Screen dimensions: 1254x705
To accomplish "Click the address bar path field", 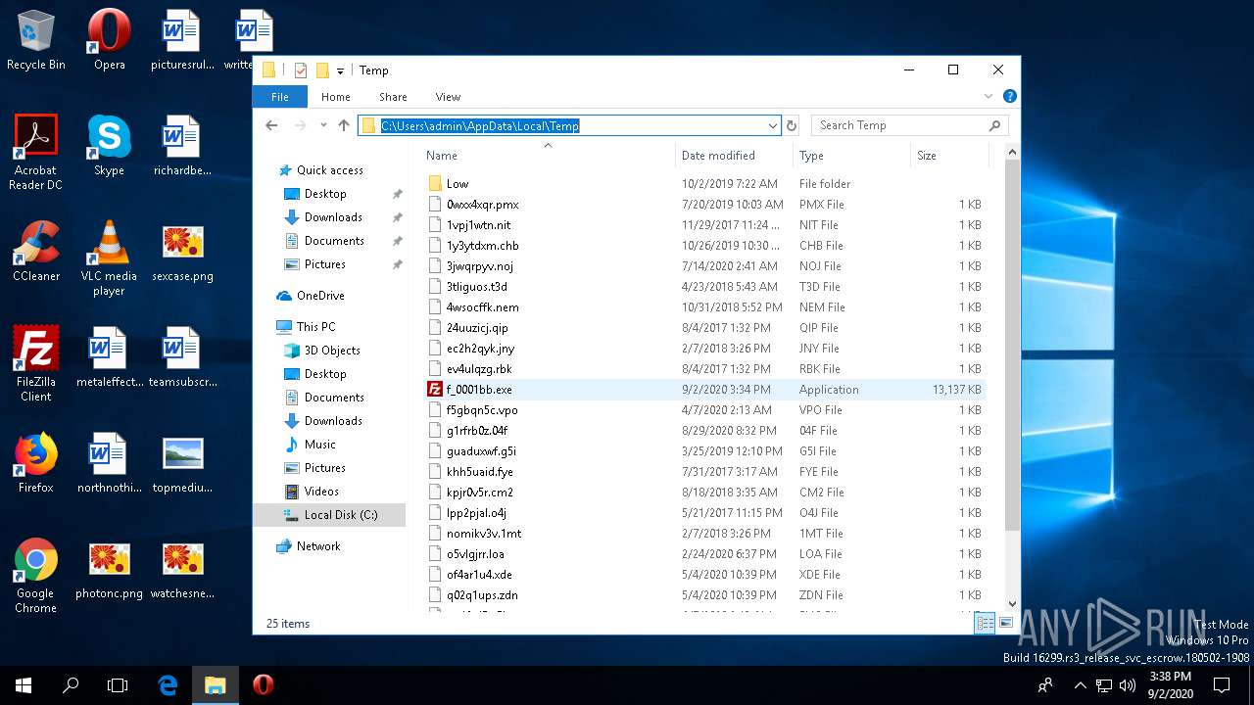I will pos(568,125).
